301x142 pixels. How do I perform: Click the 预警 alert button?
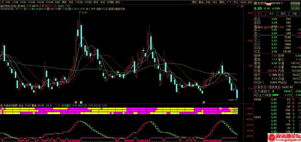295,14
